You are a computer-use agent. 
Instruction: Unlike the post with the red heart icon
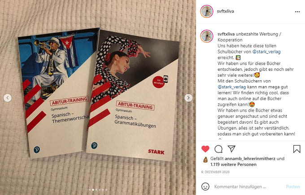pyautogui.click(x=205, y=149)
